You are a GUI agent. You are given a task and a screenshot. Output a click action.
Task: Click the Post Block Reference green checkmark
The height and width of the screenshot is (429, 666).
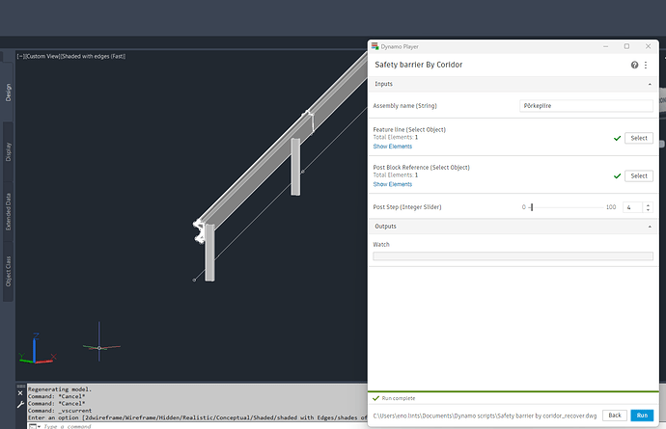tap(617, 176)
